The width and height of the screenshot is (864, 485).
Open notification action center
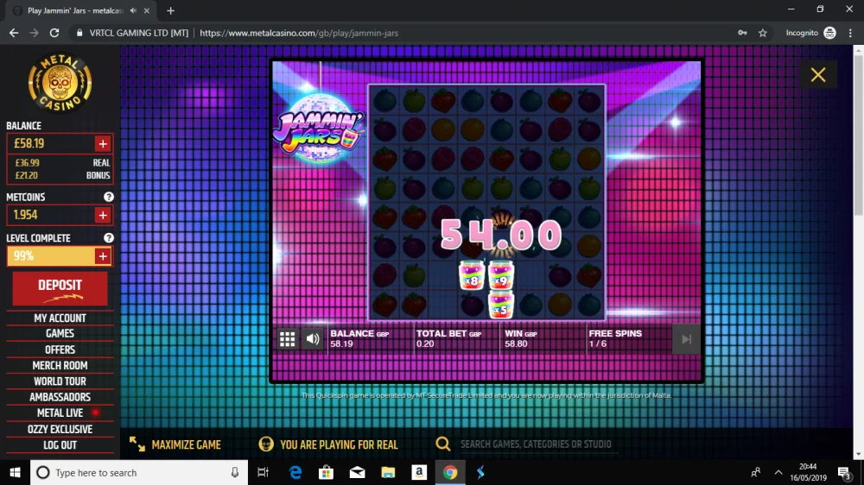coord(844,472)
